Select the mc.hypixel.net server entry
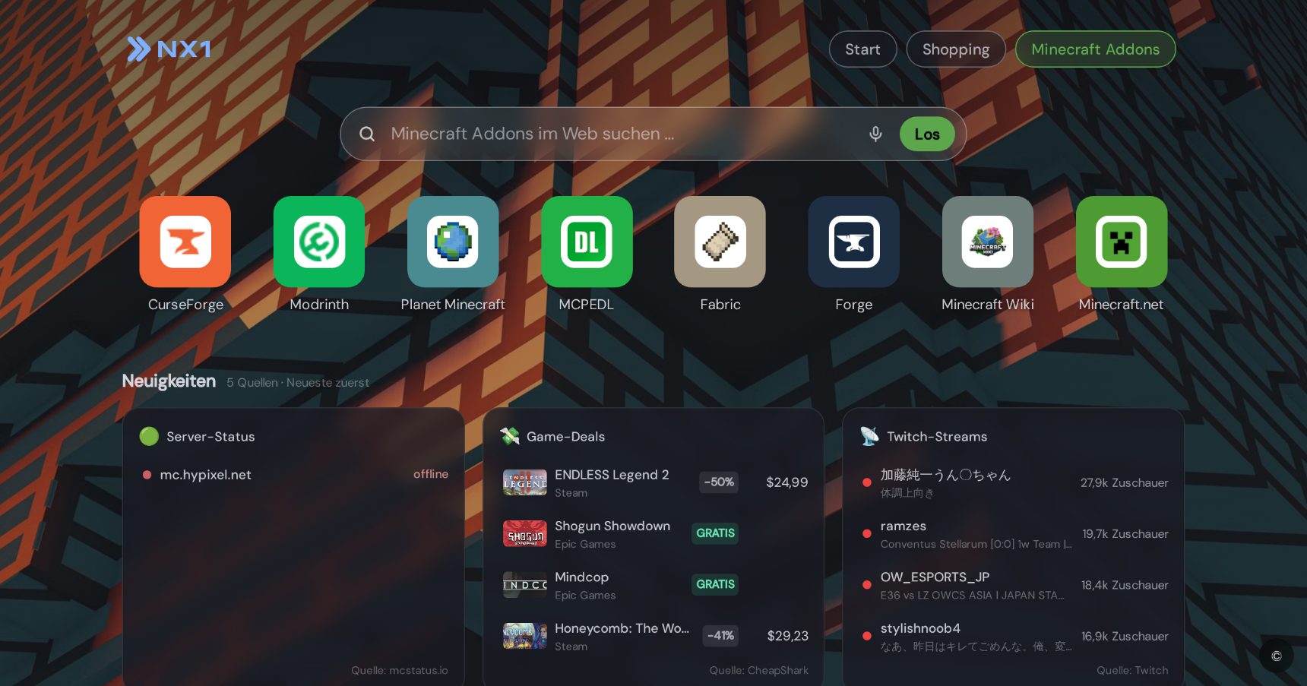This screenshot has height=686, width=1307. pyautogui.click(x=296, y=475)
